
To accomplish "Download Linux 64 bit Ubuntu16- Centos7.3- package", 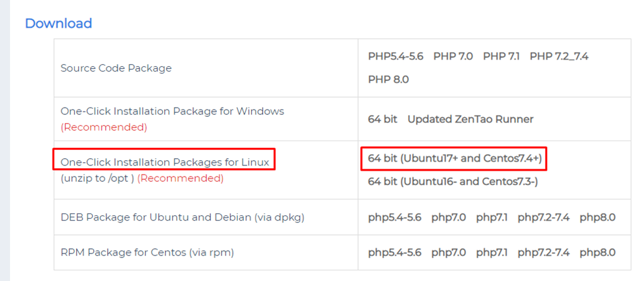I will (453, 181).
